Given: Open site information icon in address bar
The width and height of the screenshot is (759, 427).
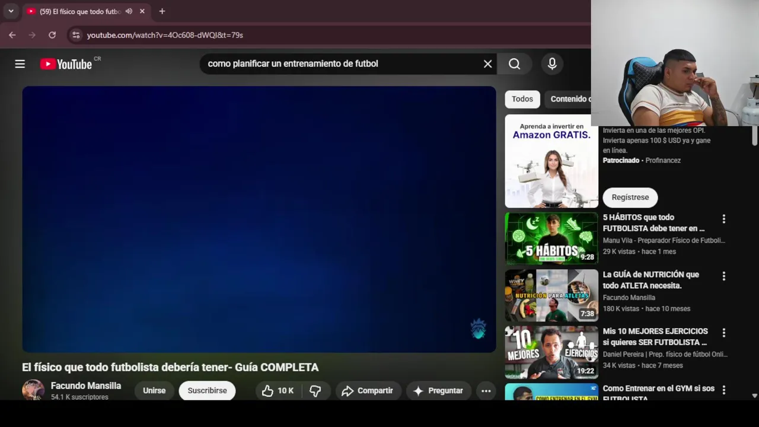Looking at the screenshot, I should pos(76,35).
